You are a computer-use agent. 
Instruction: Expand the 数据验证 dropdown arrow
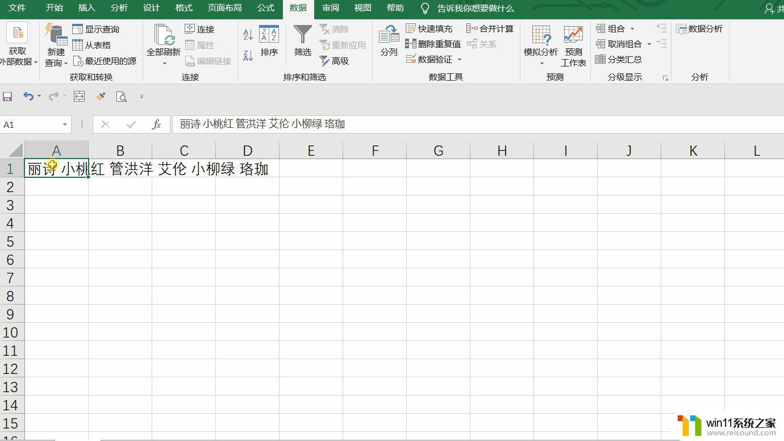[x=459, y=60]
